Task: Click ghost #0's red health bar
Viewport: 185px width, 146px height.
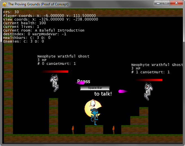Action: pyautogui.click(x=55, y=72)
